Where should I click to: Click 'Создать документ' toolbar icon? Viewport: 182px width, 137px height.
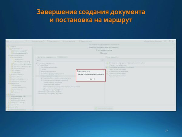pyautogui.click(x=53, y=41)
